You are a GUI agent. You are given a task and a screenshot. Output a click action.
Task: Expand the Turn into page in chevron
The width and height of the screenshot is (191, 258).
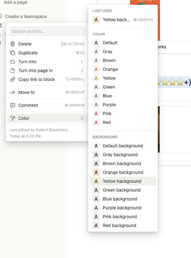point(82,71)
